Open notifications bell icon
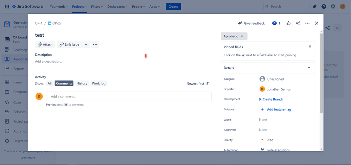 (x=314, y=6)
